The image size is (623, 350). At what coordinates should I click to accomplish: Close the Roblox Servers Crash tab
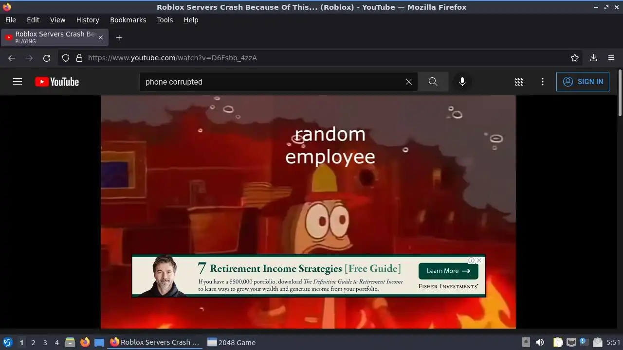tap(101, 37)
